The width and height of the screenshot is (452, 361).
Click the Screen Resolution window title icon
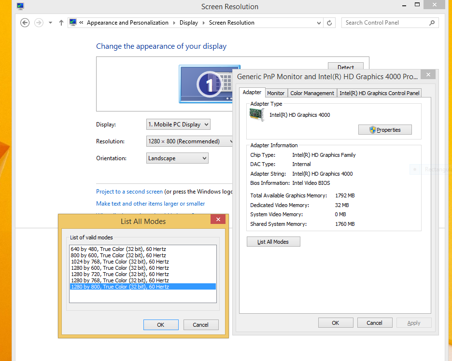coord(20,6)
